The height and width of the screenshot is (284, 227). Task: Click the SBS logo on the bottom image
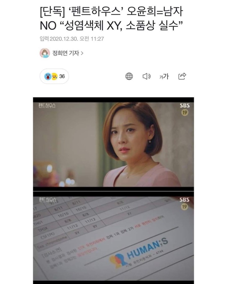tap(184, 200)
